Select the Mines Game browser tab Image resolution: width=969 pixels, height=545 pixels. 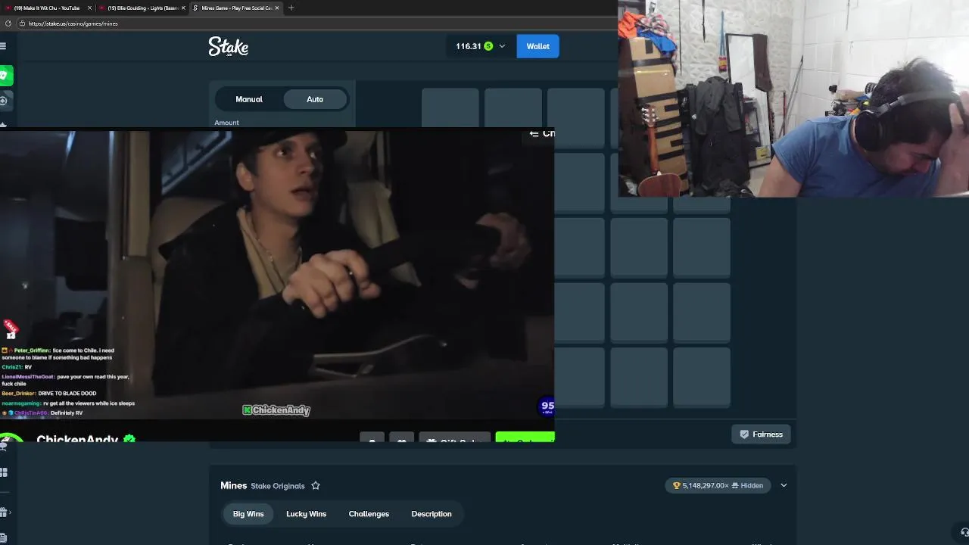click(236, 8)
